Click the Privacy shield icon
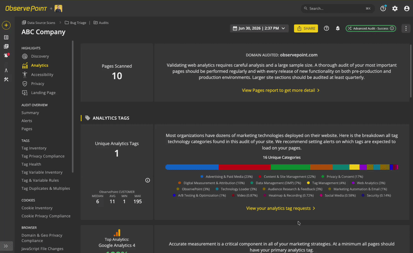The width and height of the screenshot is (413, 253). [25, 84]
